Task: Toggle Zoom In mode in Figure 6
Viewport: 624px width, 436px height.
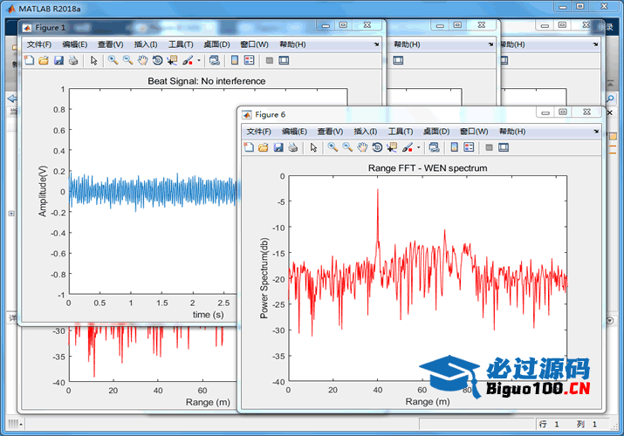Action: pyautogui.click(x=333, y=147)
